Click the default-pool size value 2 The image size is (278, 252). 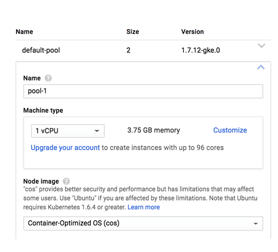(x=128, y=50)
